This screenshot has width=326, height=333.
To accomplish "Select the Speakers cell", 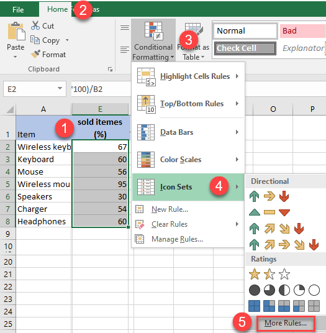I will [x=43, y=196].
